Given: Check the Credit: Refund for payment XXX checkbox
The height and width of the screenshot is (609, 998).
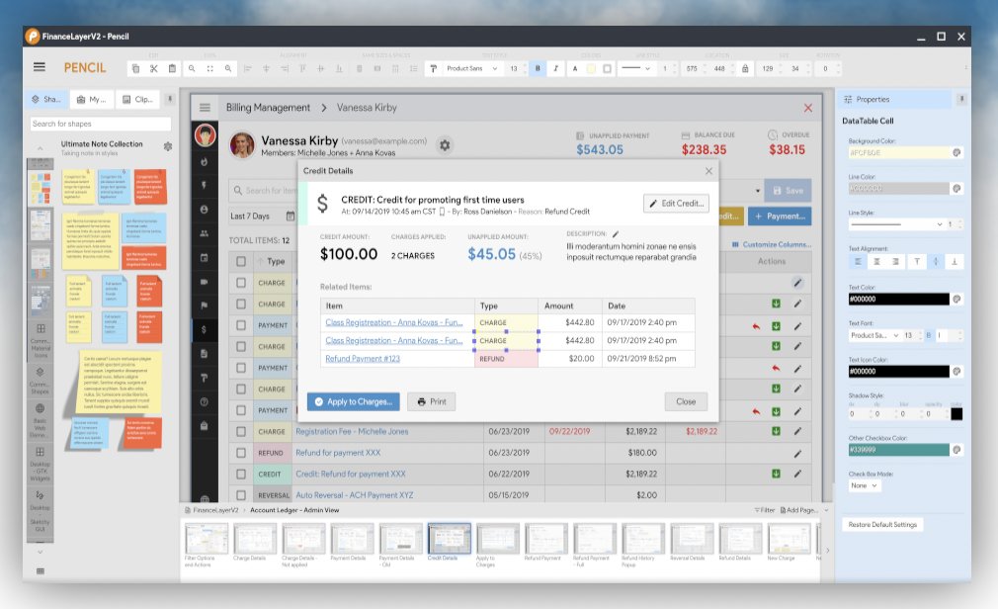Looking at the screenshot, I should click(x=240, y=474).
